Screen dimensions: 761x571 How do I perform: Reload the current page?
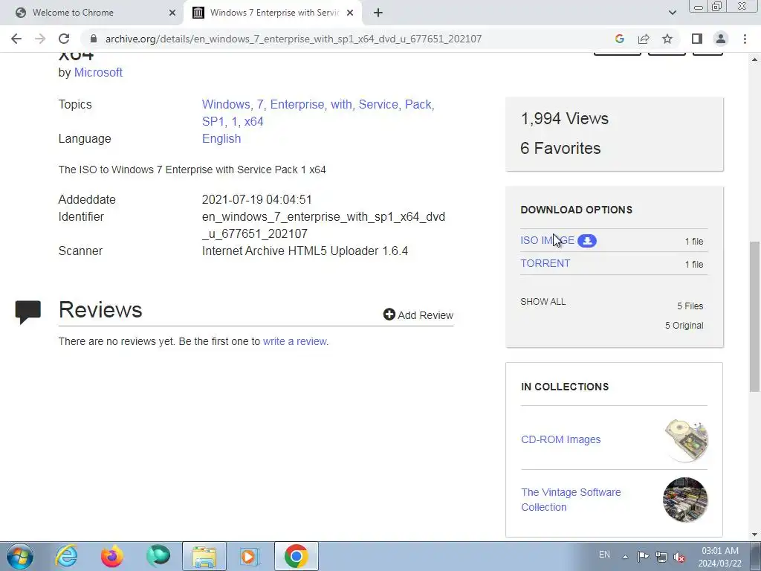(x=64, y=39)
